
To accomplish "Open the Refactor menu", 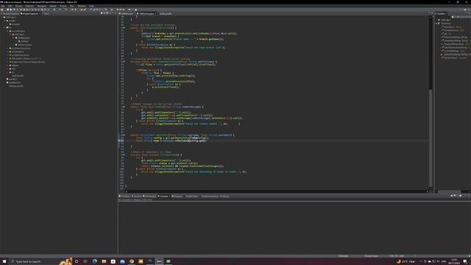I will (x=29, y=6).
